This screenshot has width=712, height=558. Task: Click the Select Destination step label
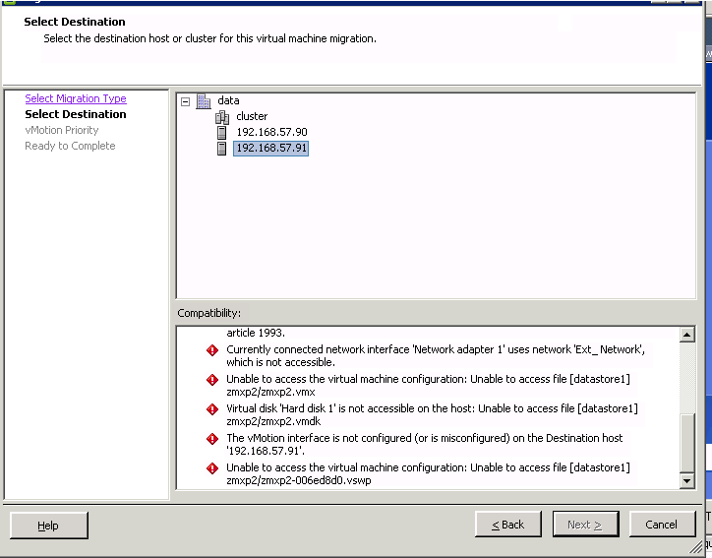tap(76, 114)
